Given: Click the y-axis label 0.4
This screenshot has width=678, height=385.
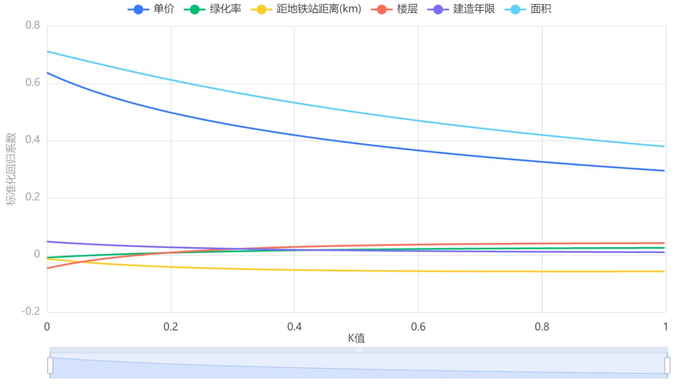Looking at the screenshot, I should click(32, 140).
